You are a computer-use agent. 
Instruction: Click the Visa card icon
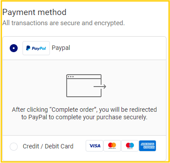point(94,146)
